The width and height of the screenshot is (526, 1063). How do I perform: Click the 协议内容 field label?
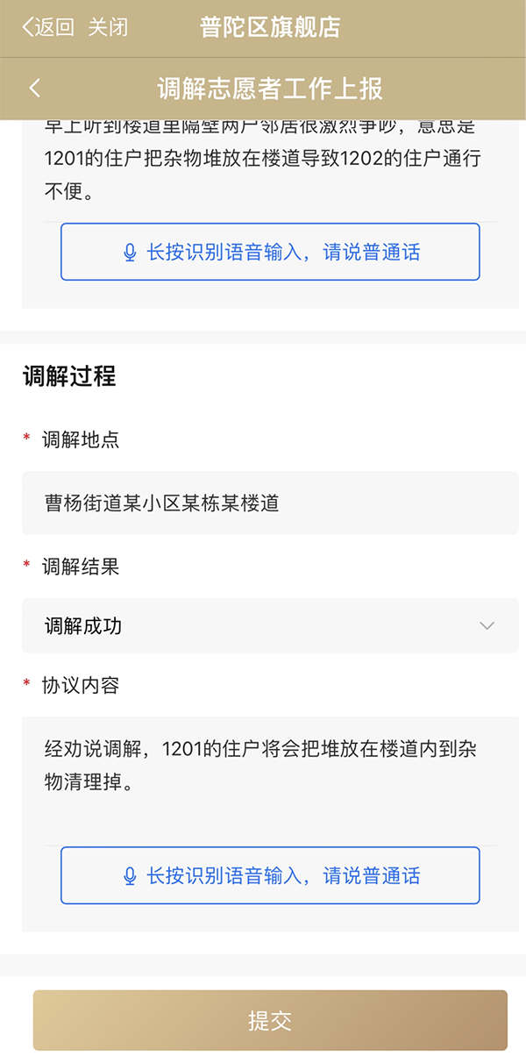[81, 686]
